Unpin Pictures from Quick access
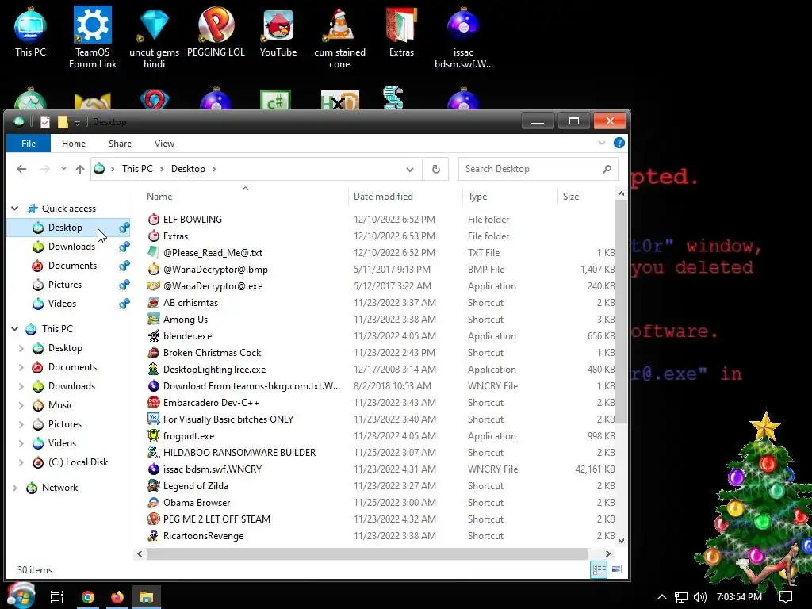The height and width of the screenshot is (609, 812). [x=124, y=285]
